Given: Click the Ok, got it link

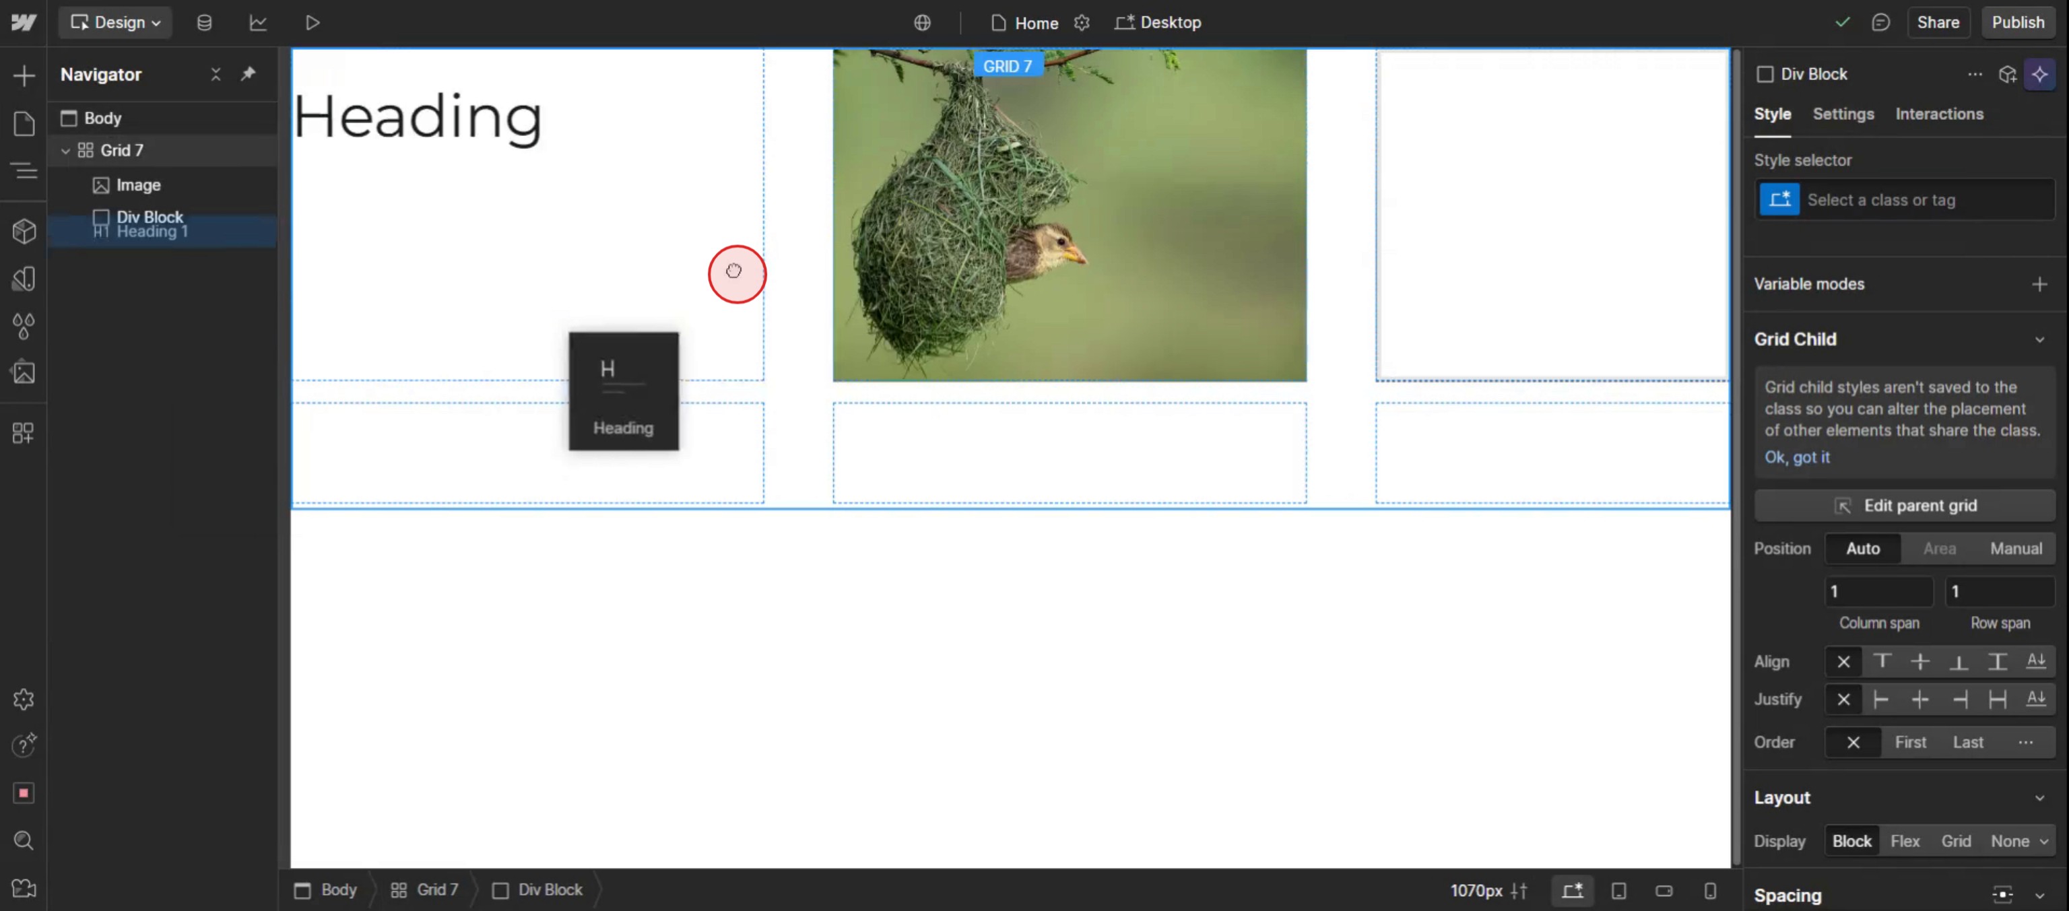Looking at the screenshot, I should click(1797, 457).
